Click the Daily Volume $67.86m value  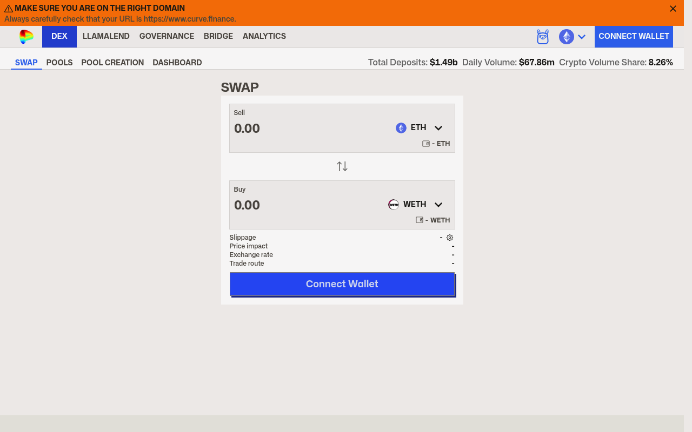tap(537, 63)
